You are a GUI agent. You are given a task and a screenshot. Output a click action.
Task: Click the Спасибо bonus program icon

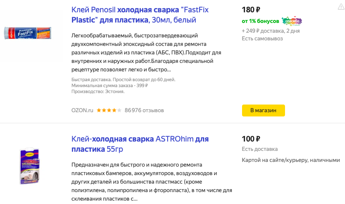[x=292, y=21]
